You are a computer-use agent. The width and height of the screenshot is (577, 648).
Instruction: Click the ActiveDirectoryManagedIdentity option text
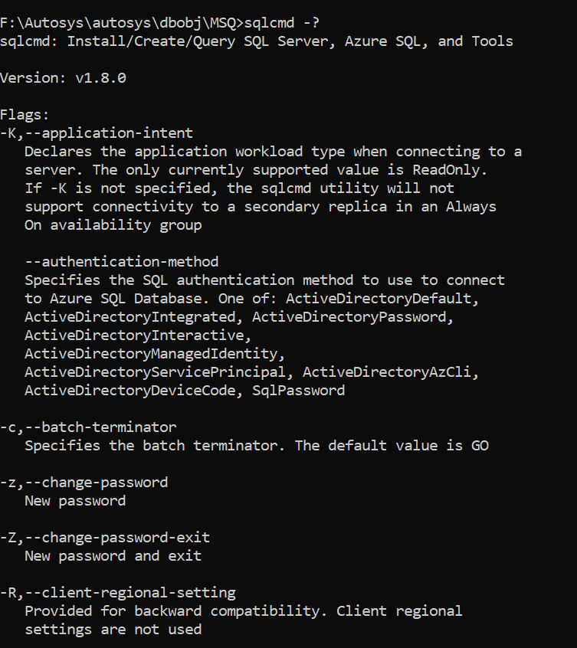(x=151, y=354)
